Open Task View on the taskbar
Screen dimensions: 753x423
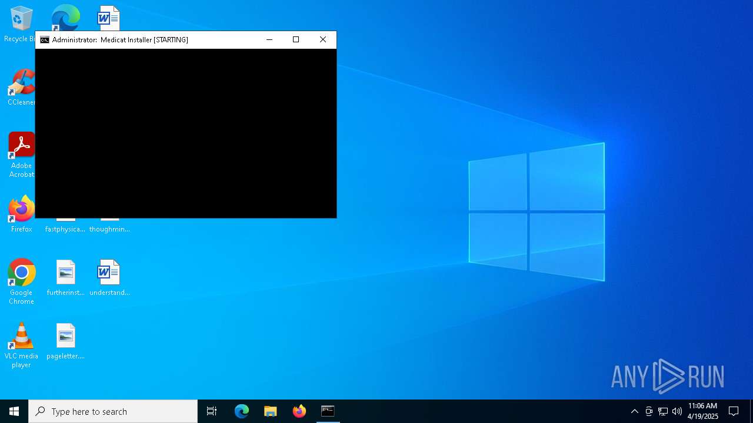click(212, 411)
